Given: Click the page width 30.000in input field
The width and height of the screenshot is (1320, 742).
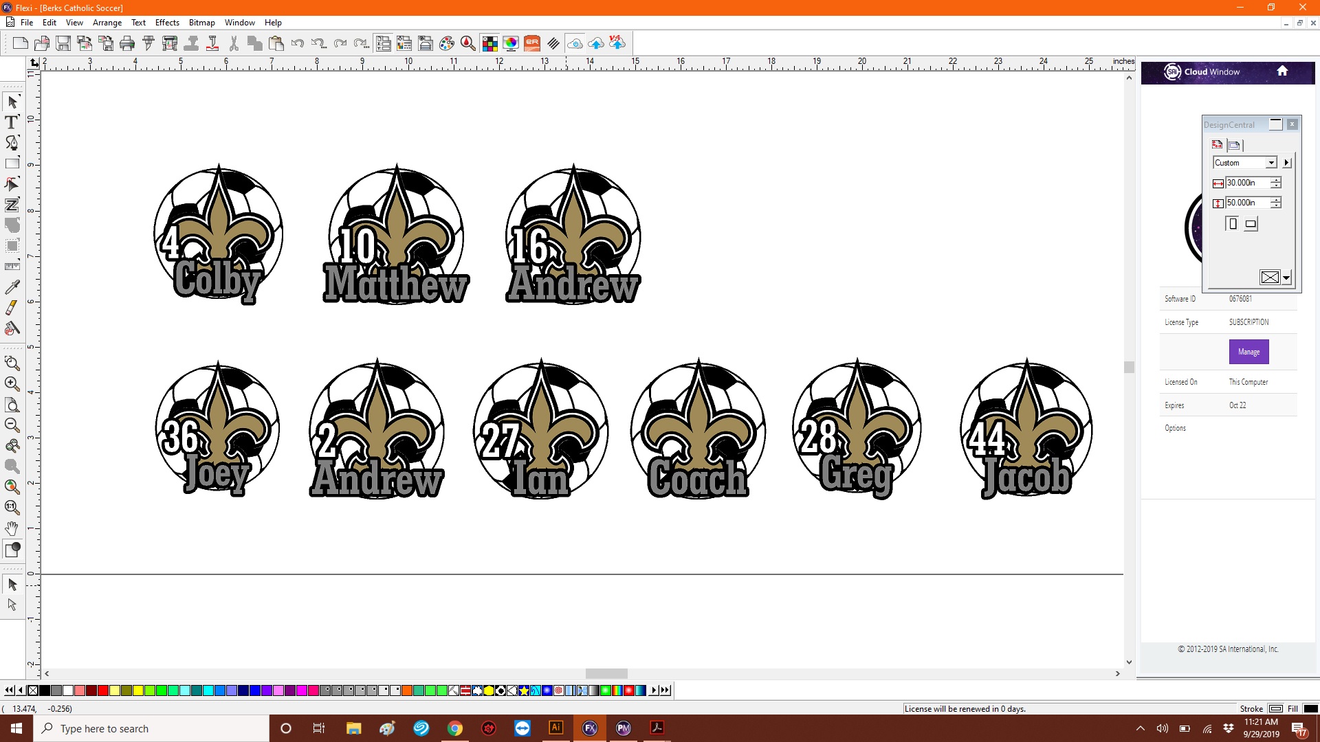Looking at the screenshot, I should [x=1248, y=183].
